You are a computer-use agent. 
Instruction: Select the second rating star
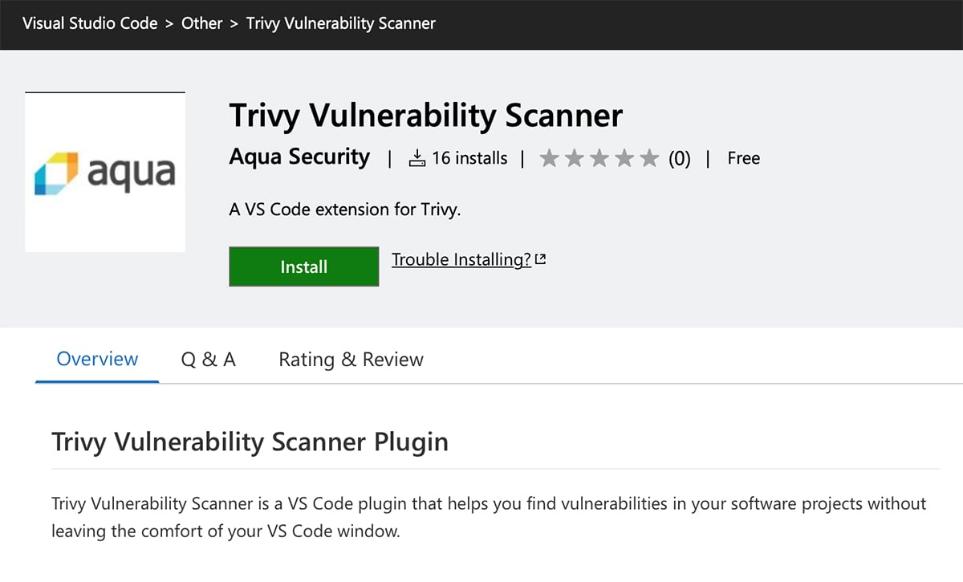coord(574,158)
